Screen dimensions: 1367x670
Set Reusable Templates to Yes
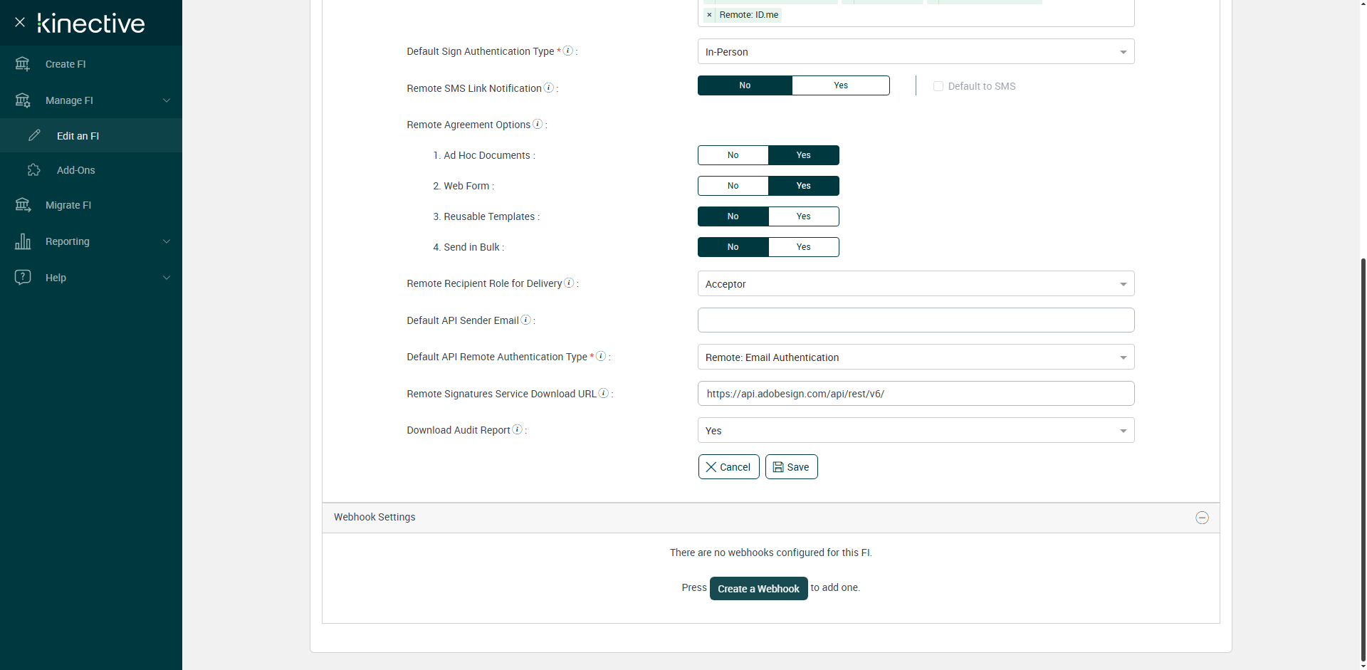804,216
